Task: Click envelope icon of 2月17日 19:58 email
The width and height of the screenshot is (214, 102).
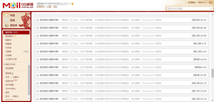Action: click(37, 91)
